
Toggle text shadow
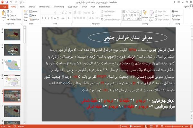(52, 18)
